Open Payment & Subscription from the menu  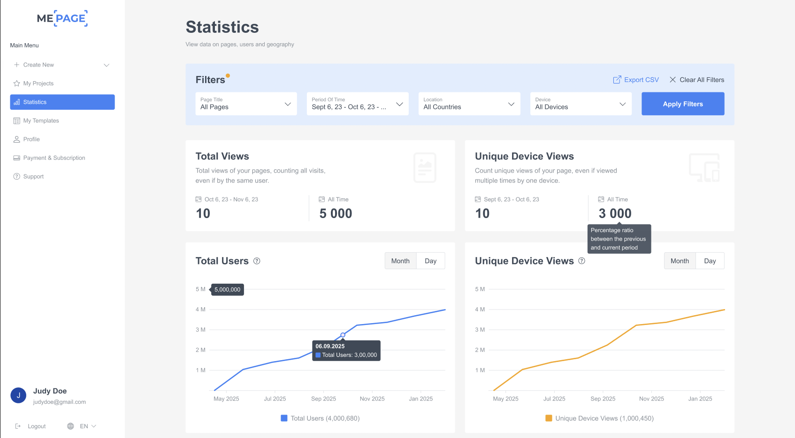click(54, 158)
